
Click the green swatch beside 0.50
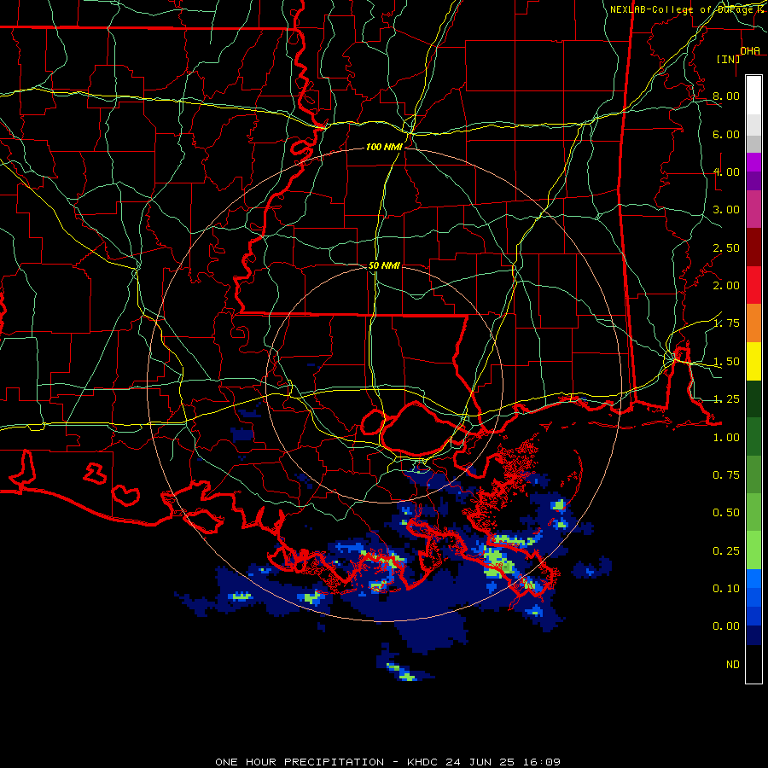coord(753,512)
